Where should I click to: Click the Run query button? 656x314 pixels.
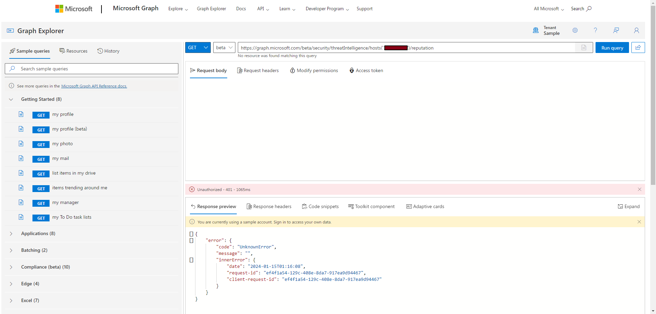tap(612, 47)
